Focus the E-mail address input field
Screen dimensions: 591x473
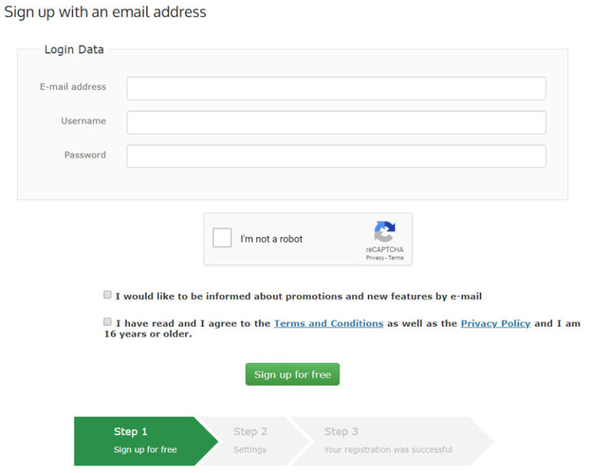coord(336,89)
